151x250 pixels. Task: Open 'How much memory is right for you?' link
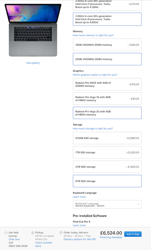coord(93,35)
